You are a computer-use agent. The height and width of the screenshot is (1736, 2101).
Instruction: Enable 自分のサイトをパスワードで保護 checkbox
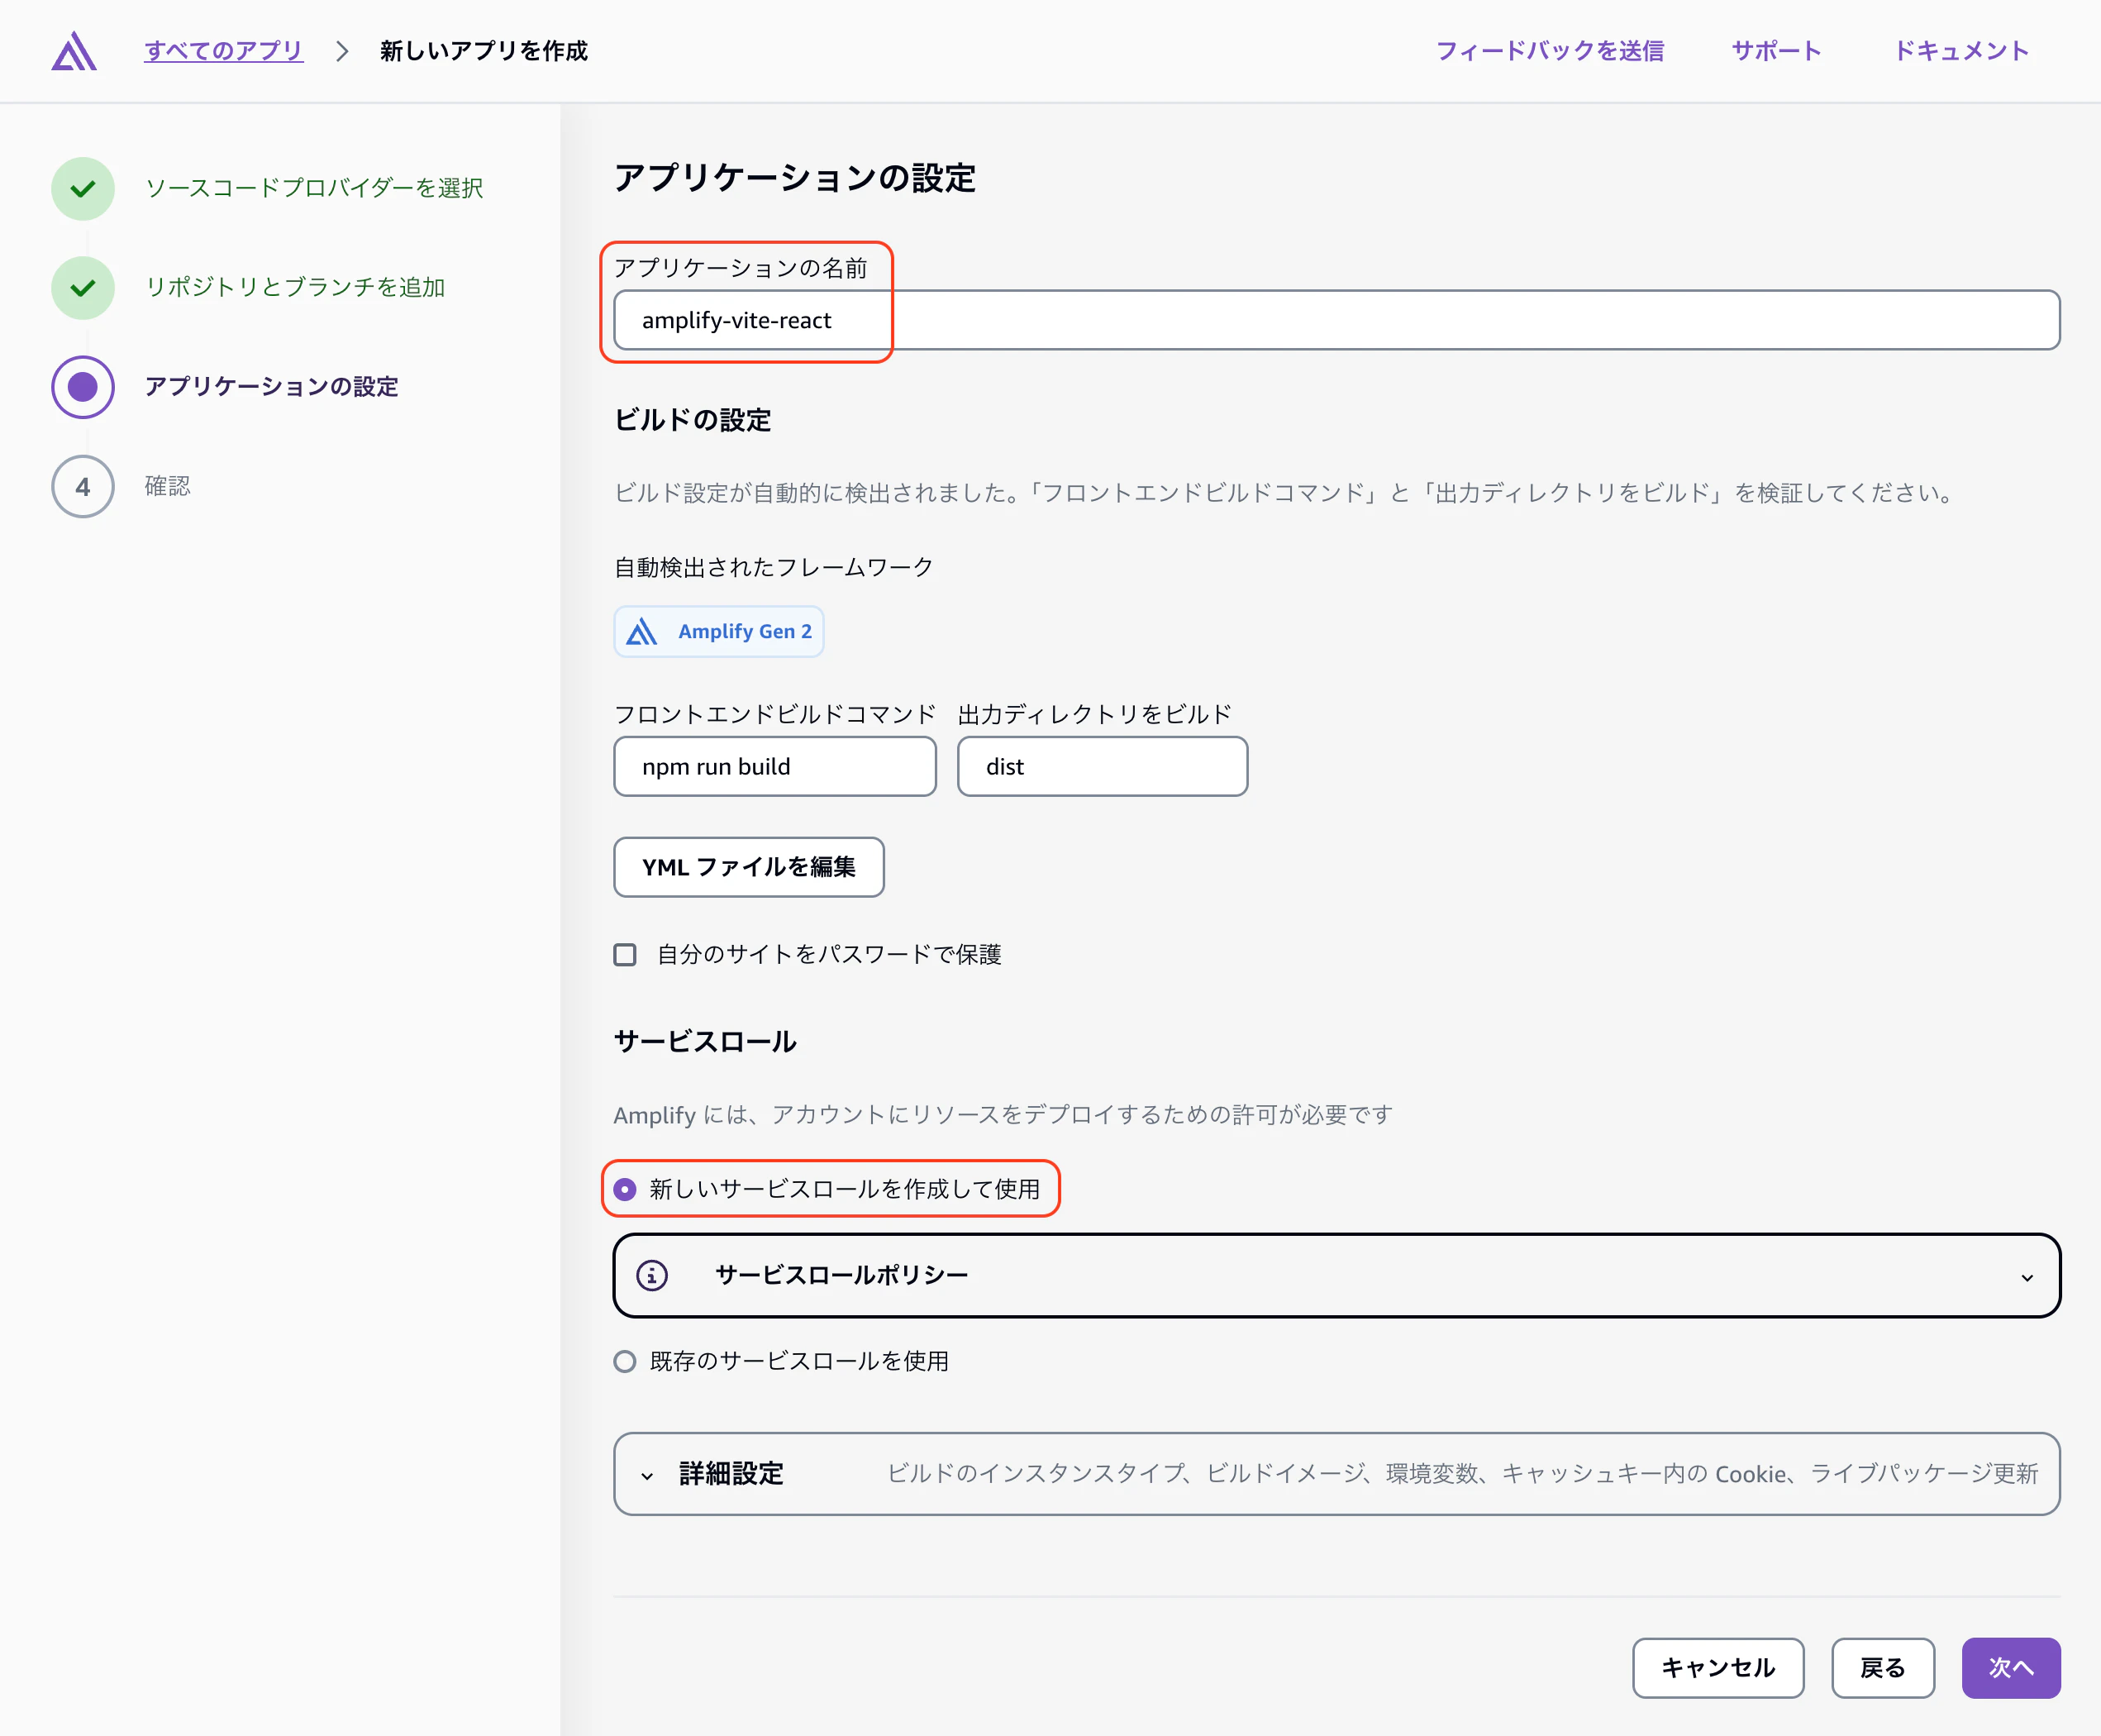tap(625, 955)
